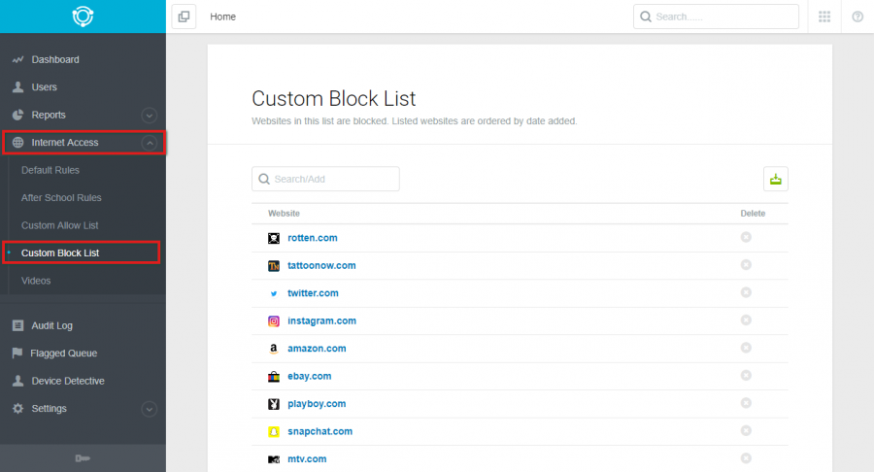Click the snapchat.com favicon
The width and height of the screenshot is (874, 472).
point(274,432)
